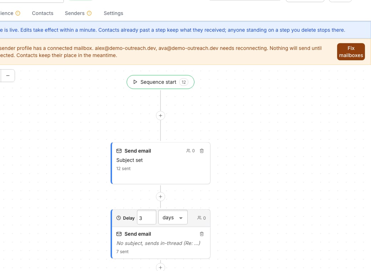Switch to the Senders tab
The height and width of the screenshot is (271, 371).
75,13
